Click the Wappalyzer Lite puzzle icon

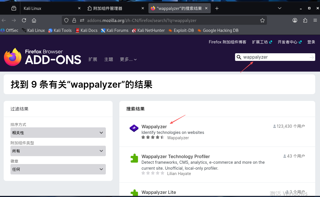point(134,193)
